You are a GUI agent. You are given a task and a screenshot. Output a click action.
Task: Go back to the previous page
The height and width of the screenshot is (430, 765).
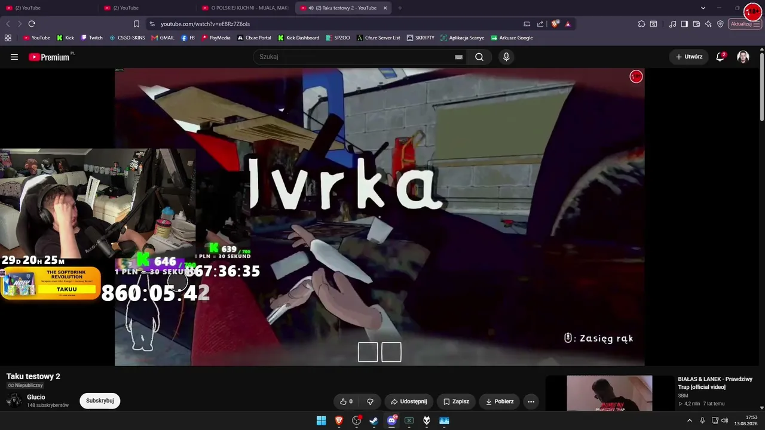point(8,24)
